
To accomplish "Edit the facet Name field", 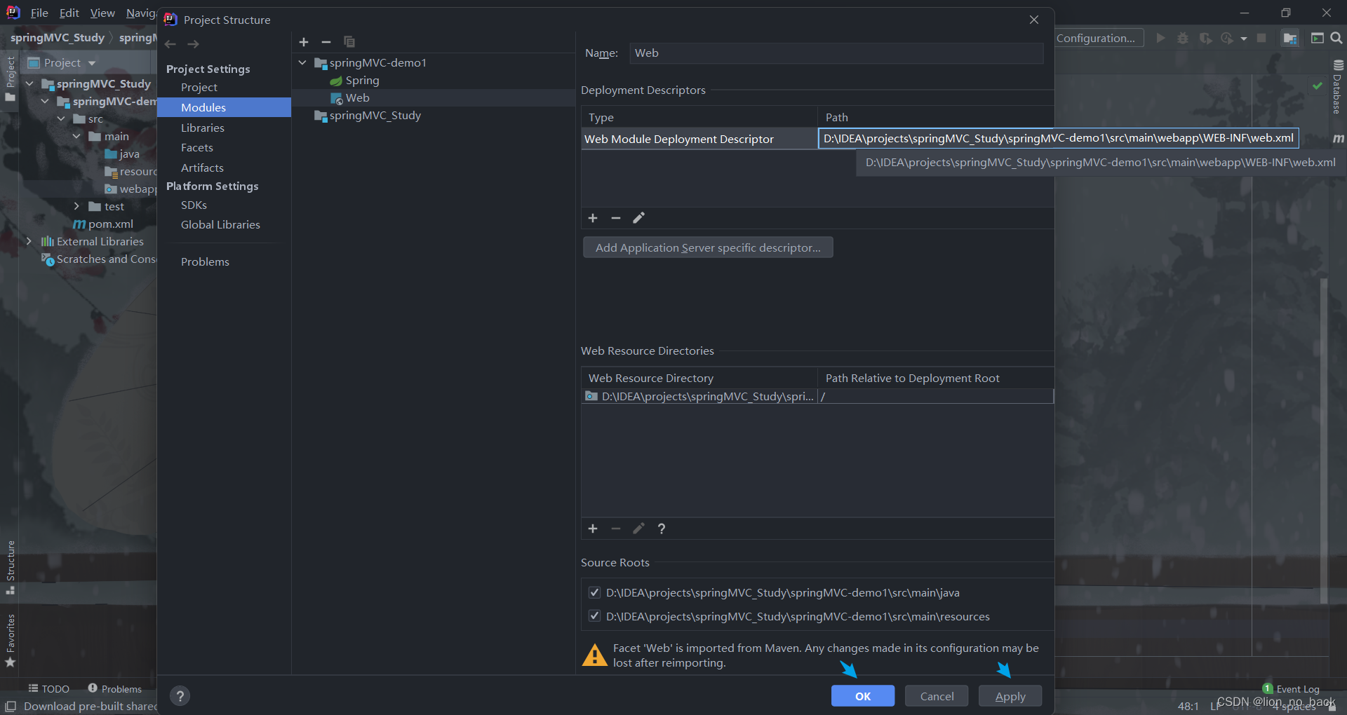I will pos(836,53).
